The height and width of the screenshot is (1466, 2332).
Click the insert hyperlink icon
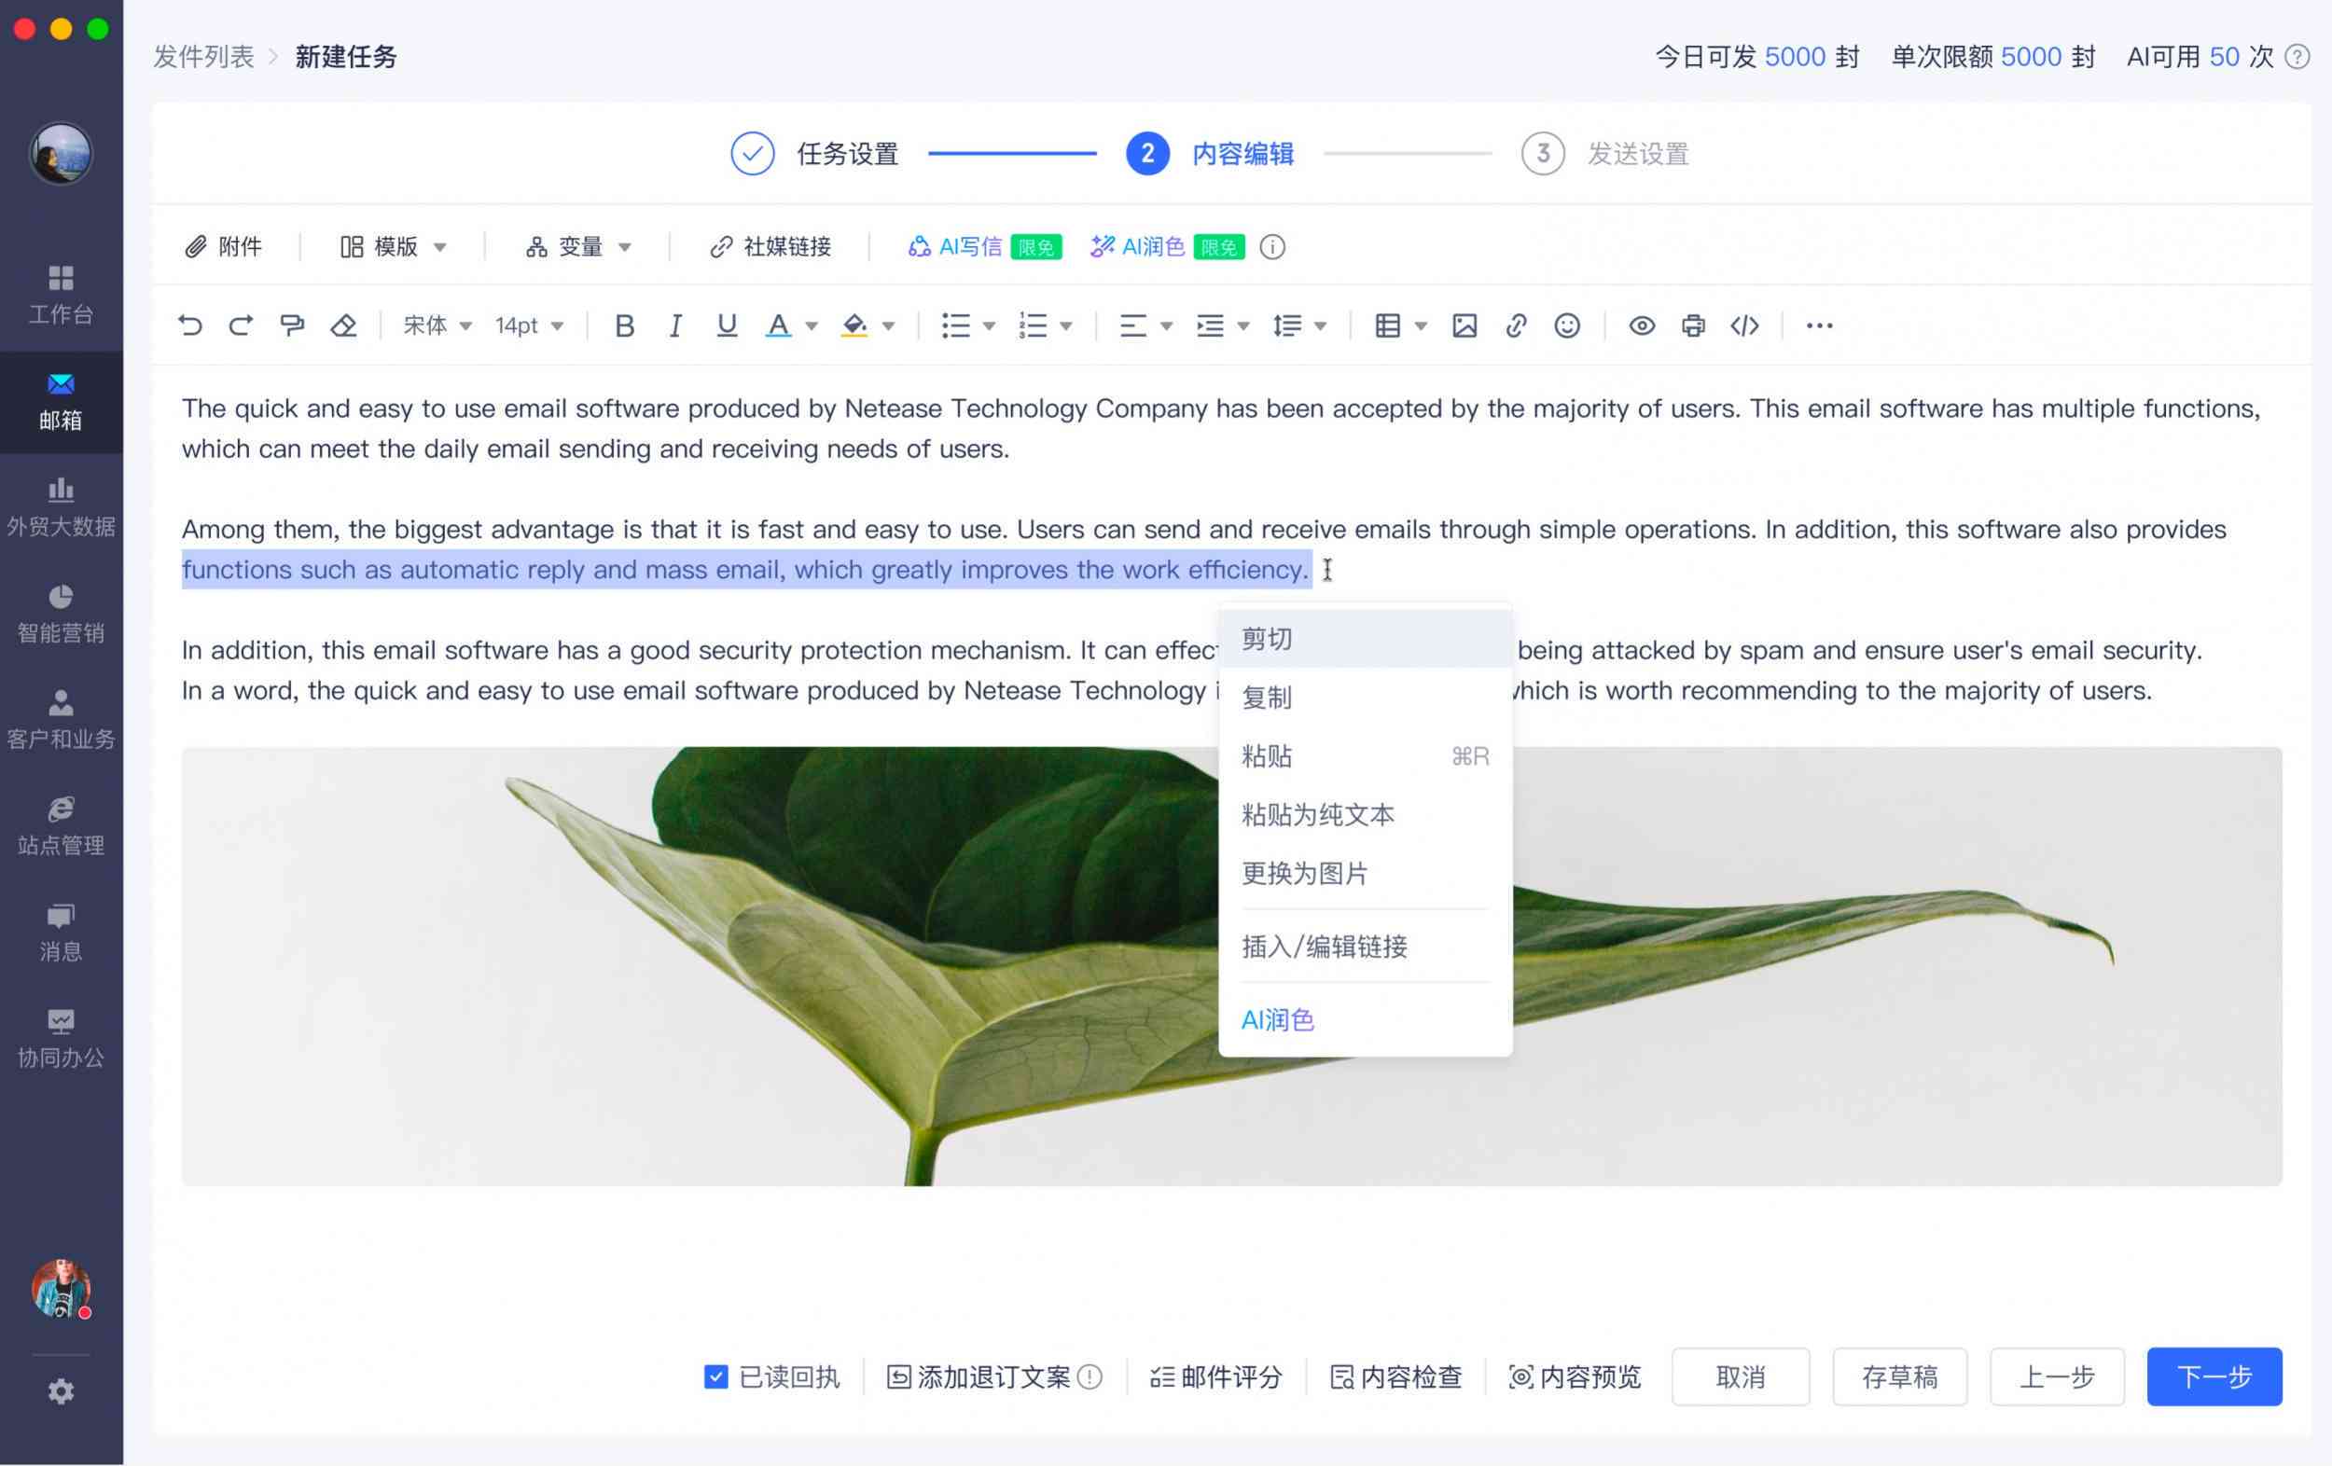pos(1517,326)
